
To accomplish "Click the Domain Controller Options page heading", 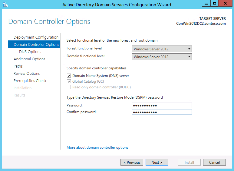I will [49, 21].
